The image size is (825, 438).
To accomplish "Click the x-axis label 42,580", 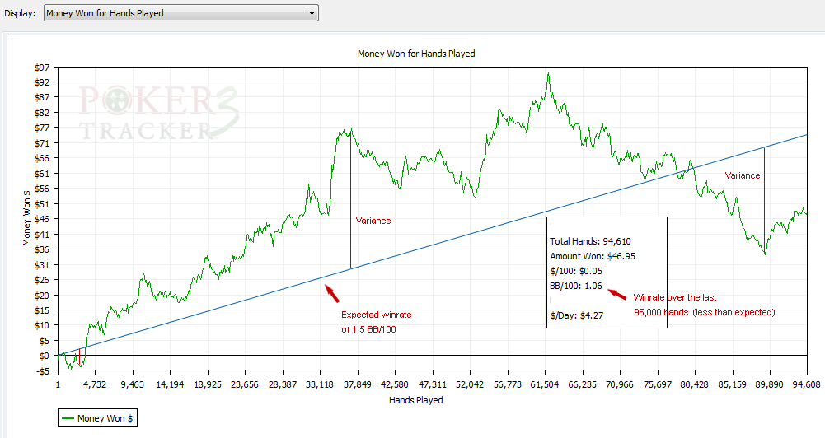I will [395, 384].
